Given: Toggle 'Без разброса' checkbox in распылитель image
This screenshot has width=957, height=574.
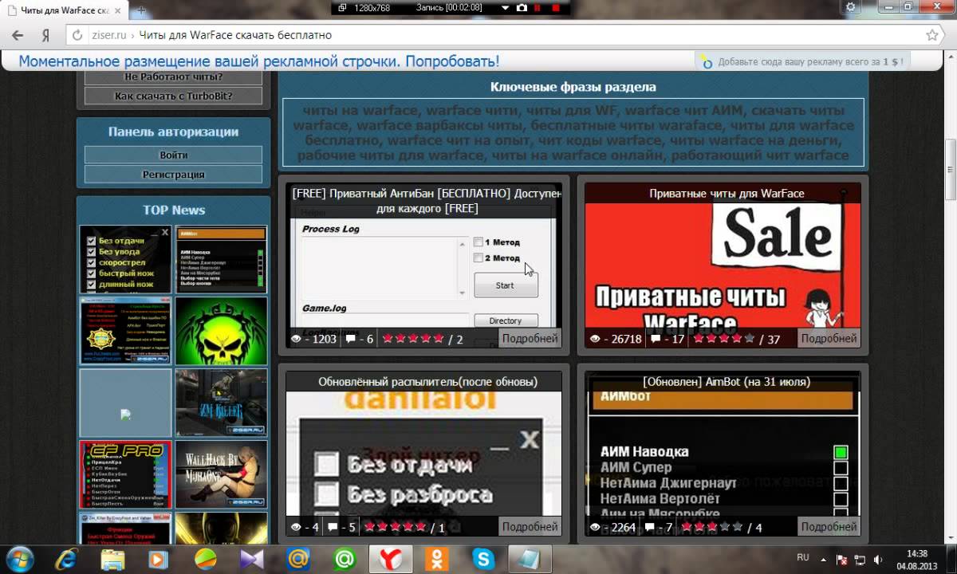Looking at the screenshot, I should pos(327,494).
